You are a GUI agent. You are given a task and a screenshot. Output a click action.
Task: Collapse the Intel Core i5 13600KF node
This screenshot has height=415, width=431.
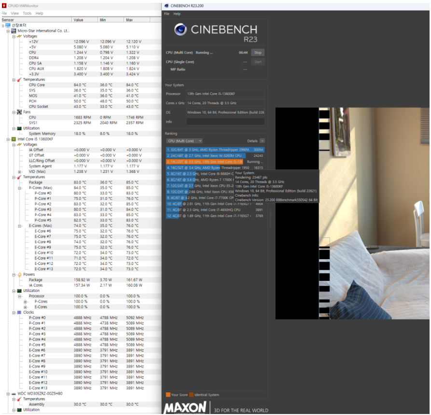(8, 139)
